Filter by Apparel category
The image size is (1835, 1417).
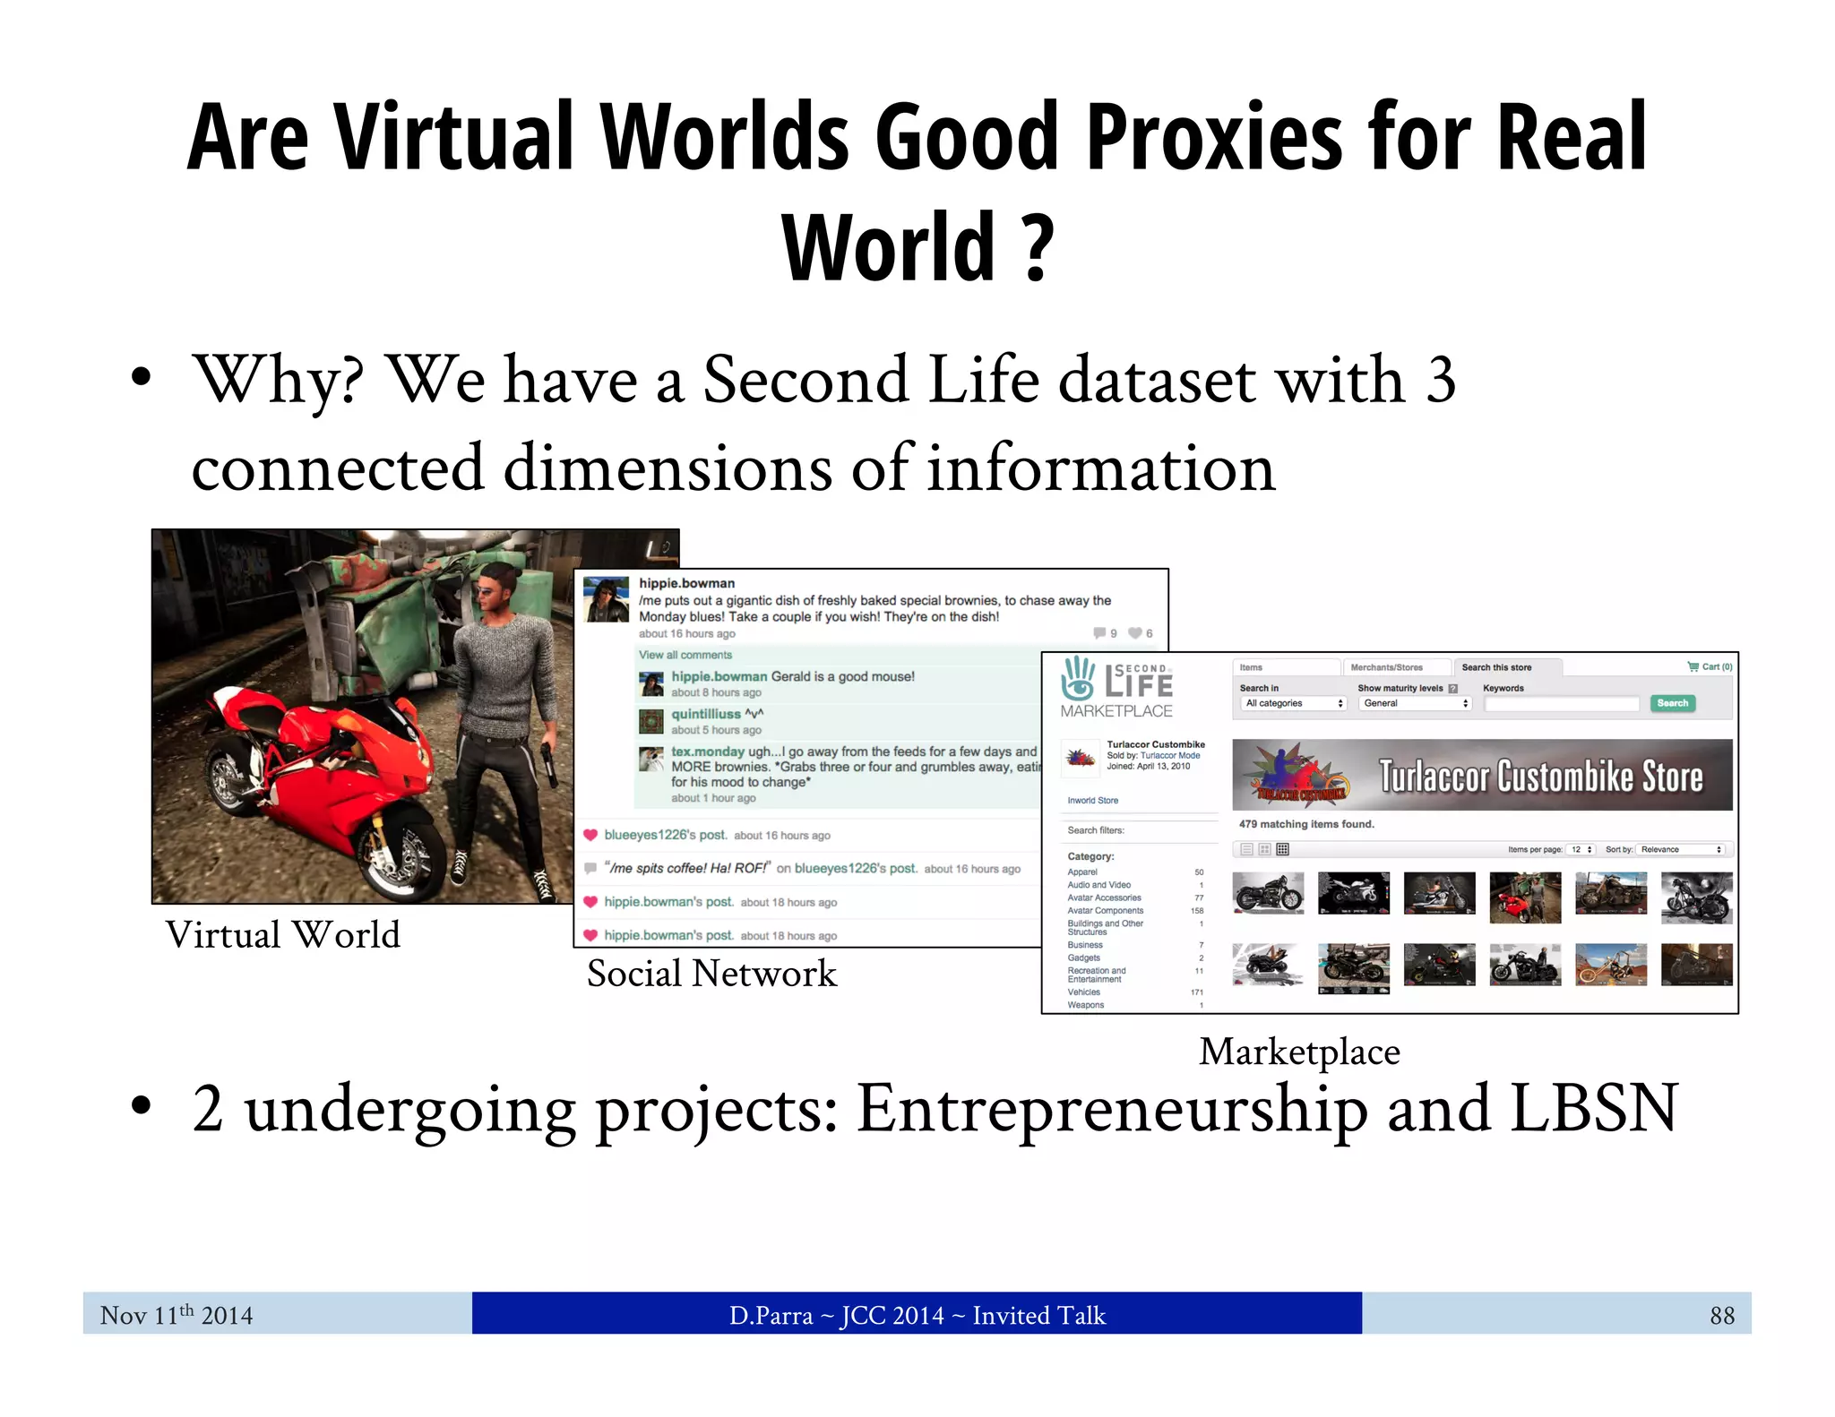(1082, 872)
